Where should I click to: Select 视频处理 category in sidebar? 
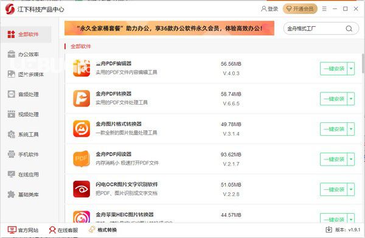point(26,114)
